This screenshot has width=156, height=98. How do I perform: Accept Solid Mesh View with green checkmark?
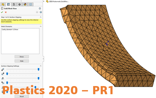2,12
